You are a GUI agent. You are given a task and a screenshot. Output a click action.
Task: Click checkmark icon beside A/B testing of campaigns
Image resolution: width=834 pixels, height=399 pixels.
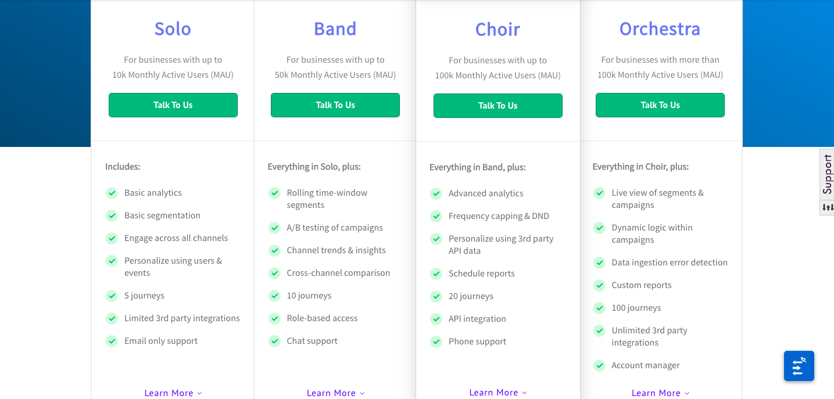click(x=274, y=228)
